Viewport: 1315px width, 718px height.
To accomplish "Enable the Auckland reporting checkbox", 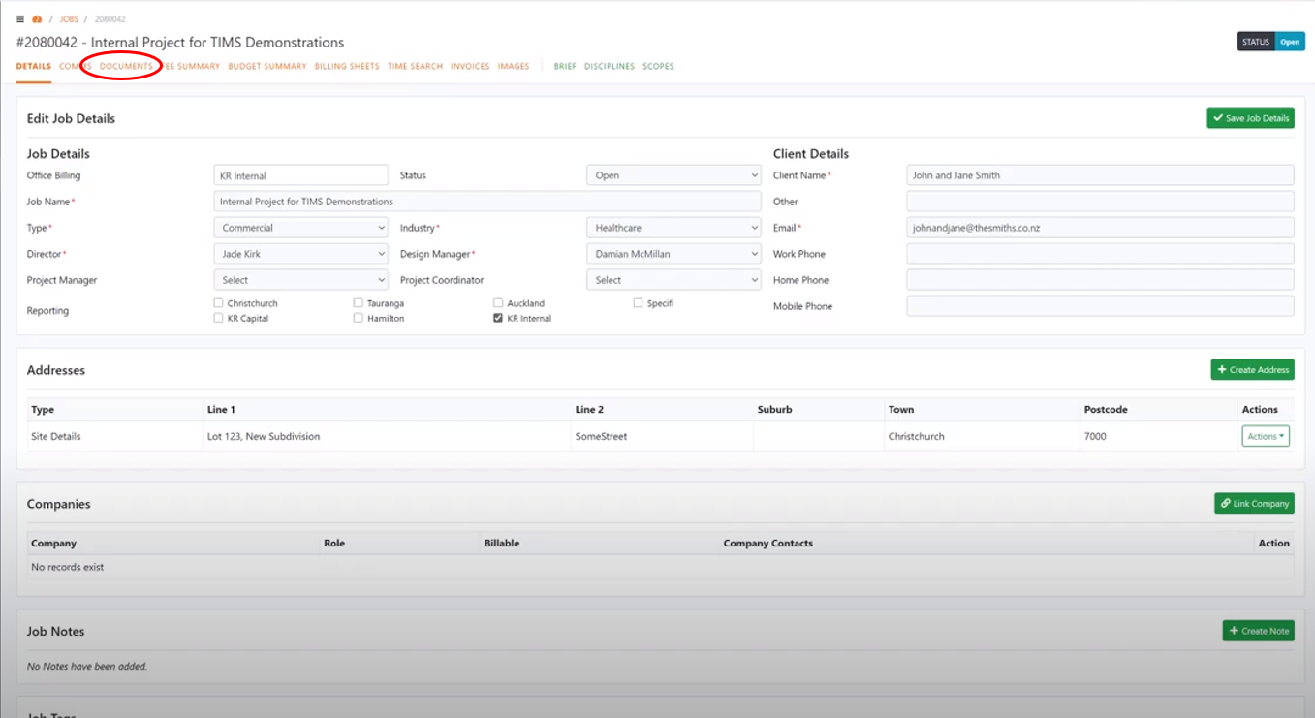I will 496,302.
